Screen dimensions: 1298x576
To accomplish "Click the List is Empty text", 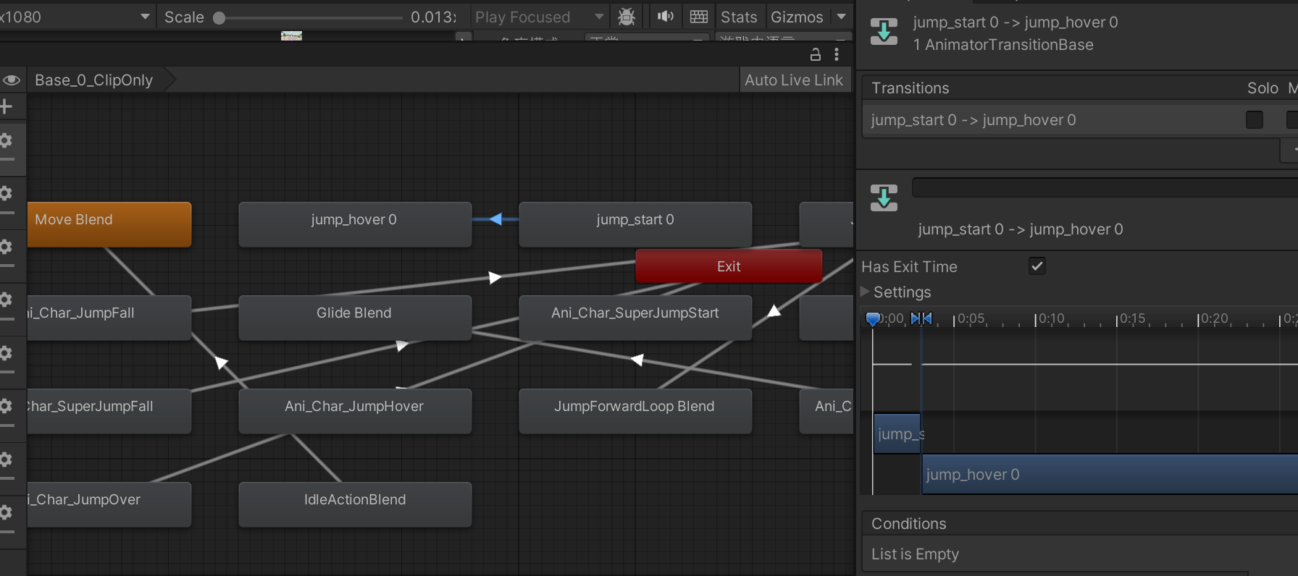I will [915, 554].
